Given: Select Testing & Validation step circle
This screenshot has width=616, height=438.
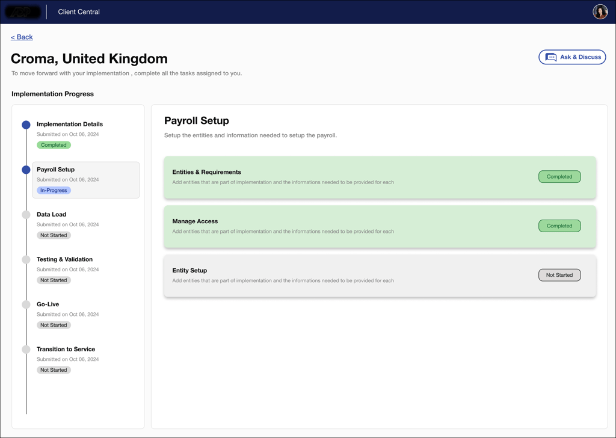Looking at the screenshot, I should tap(26, 260).
